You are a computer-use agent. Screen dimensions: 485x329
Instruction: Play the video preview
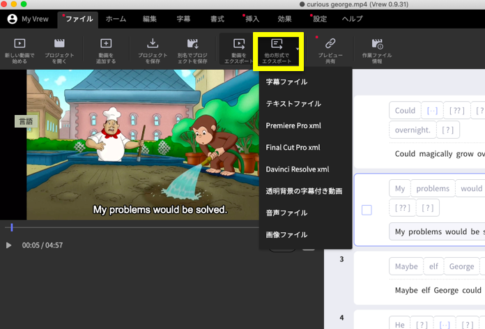point(8,245)
